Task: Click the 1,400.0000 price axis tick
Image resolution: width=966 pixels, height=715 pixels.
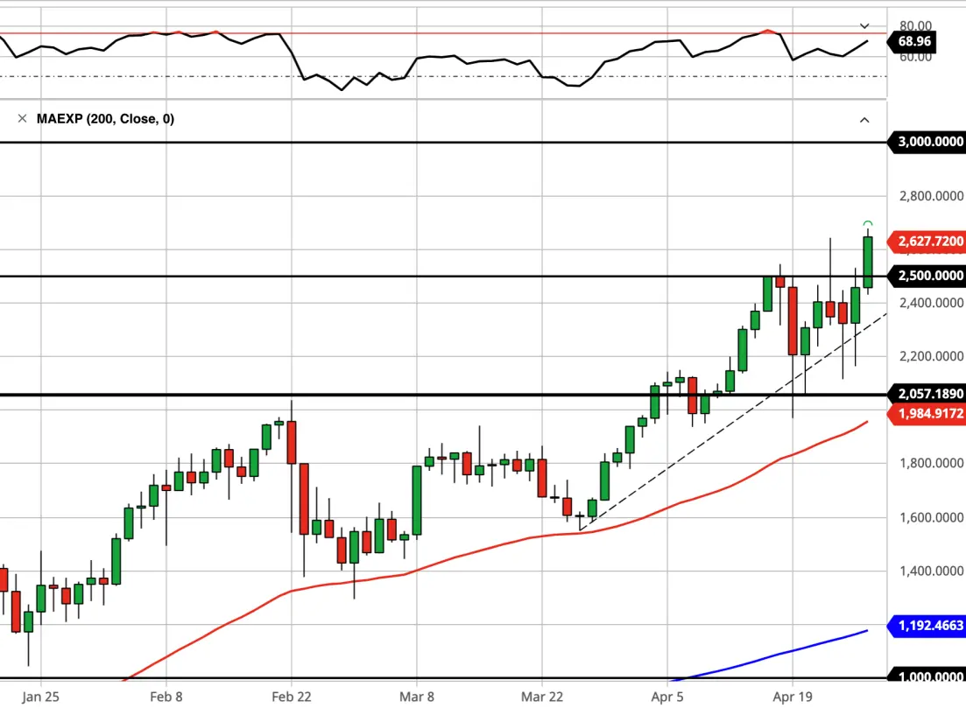Action: 931,571
